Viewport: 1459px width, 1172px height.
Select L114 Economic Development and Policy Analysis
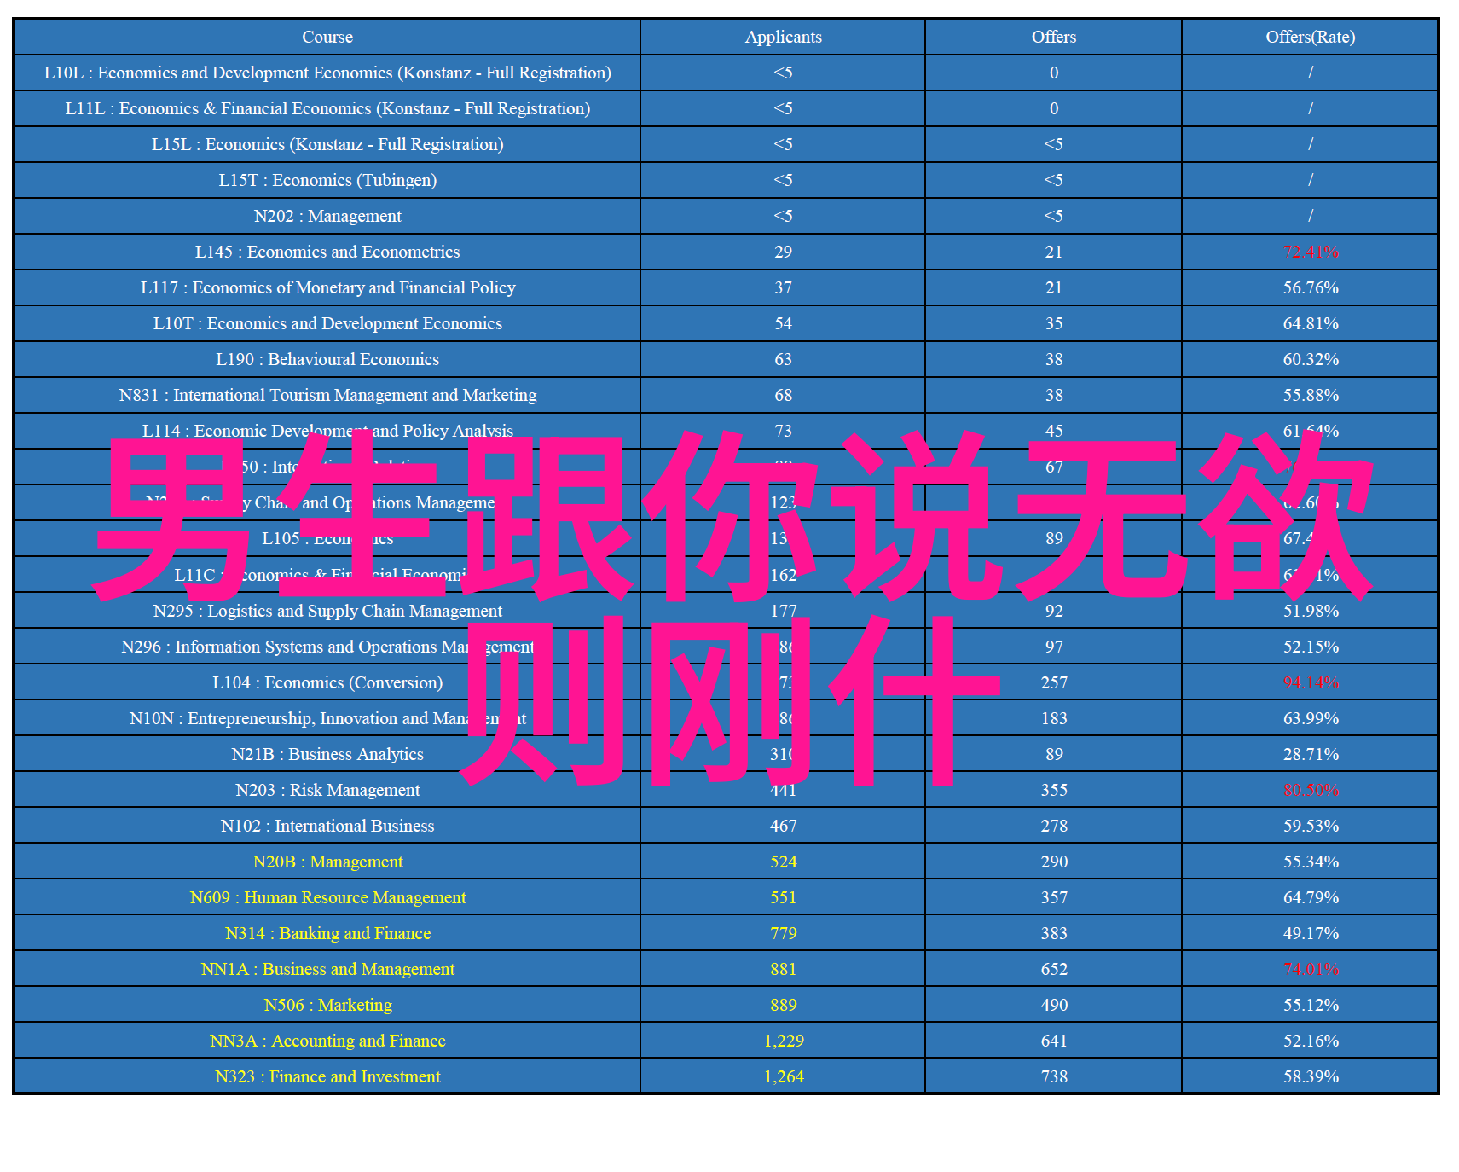pos(327,431)
